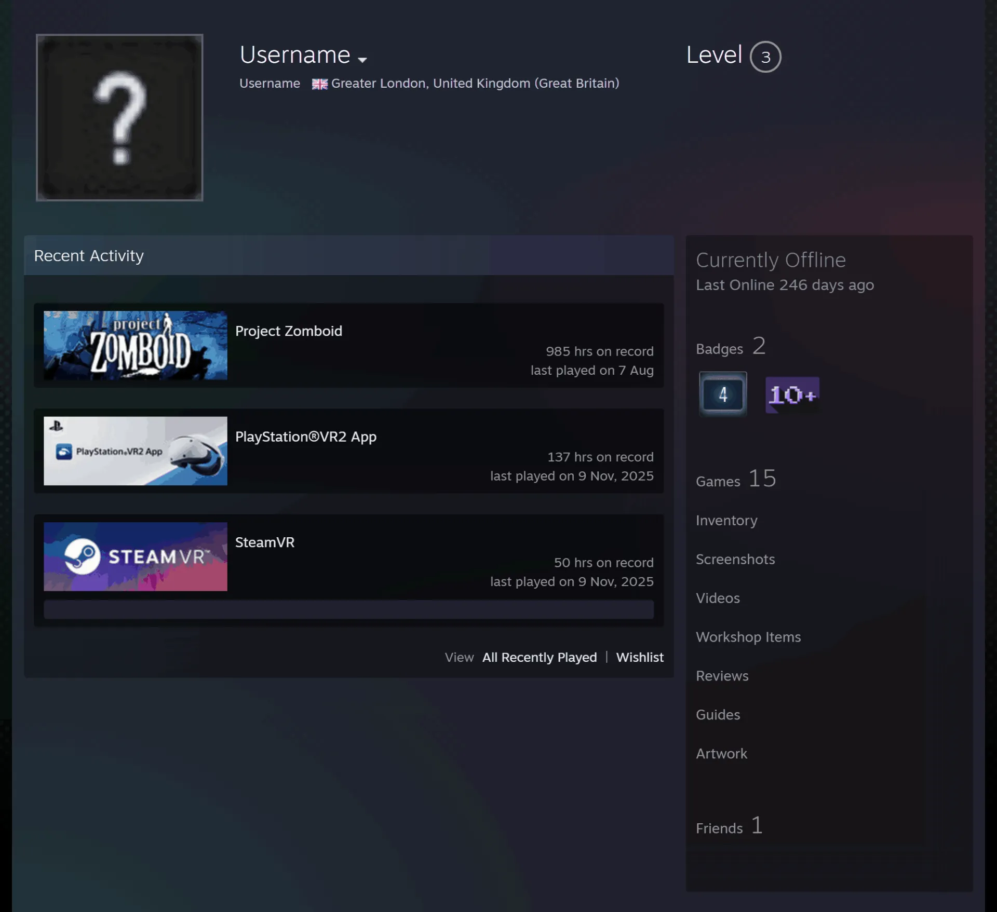Click the PlayStation®VR2 App title link
This screenshot has height=912, width=997.
pos(306,437)
